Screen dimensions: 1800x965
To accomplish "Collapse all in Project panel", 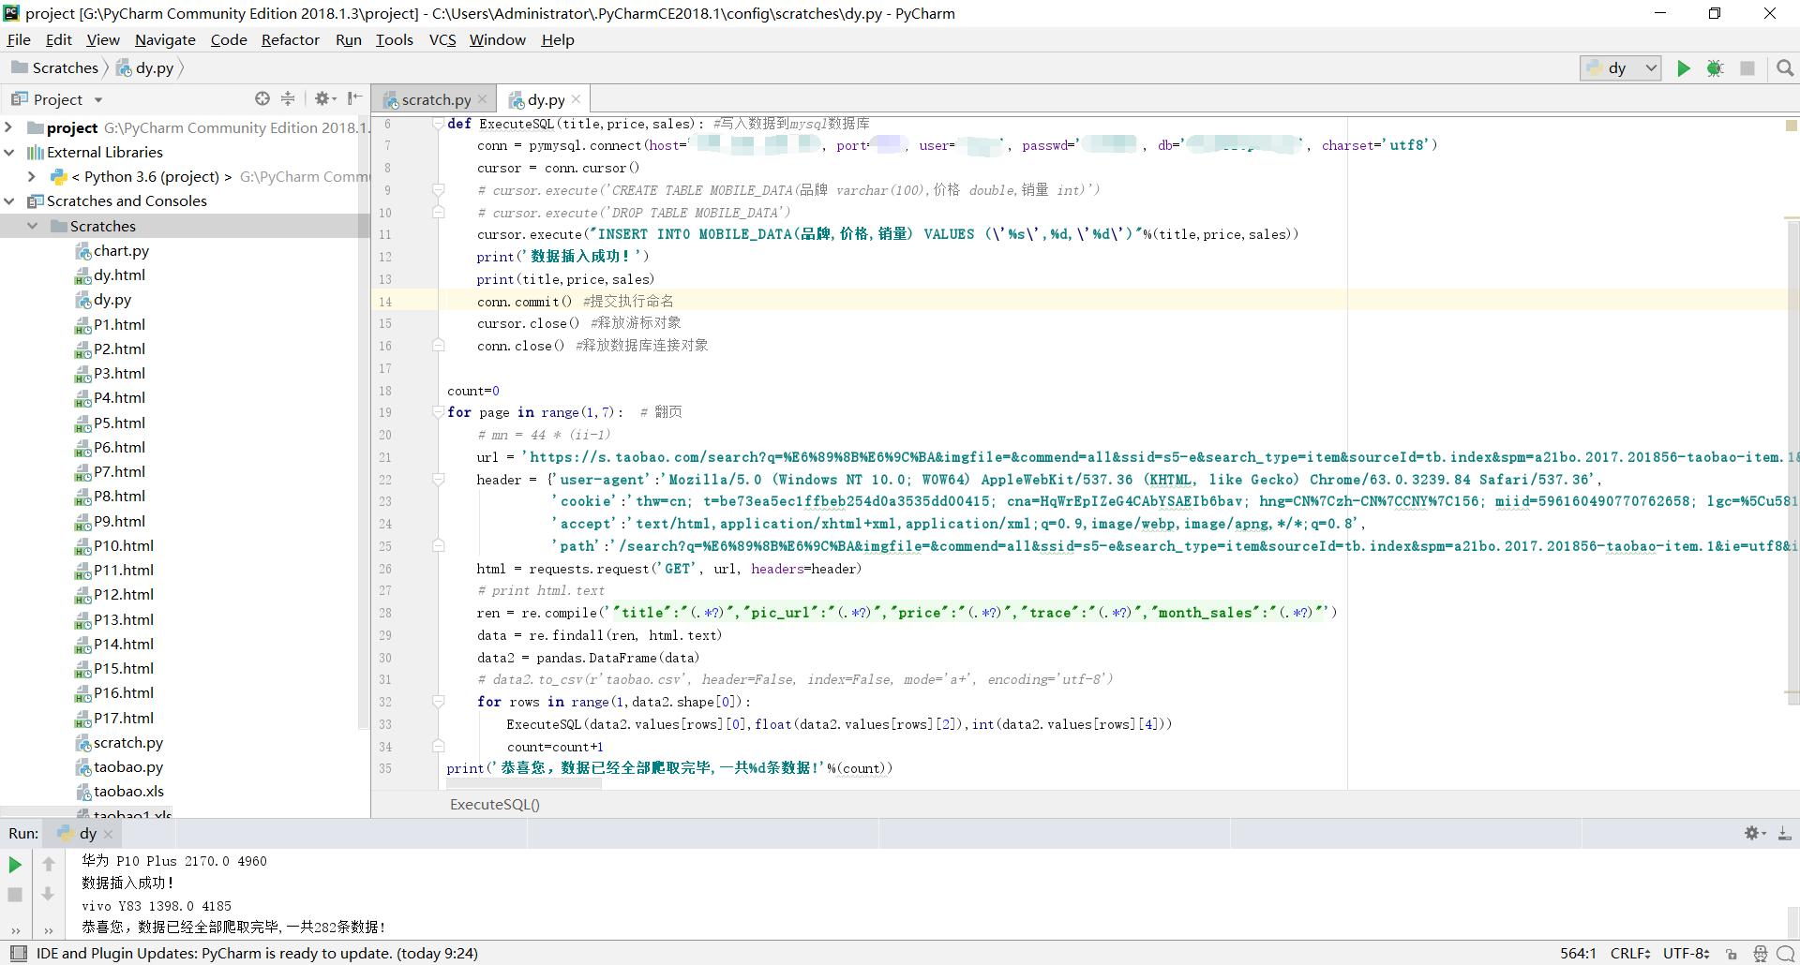I will (288, 98).
